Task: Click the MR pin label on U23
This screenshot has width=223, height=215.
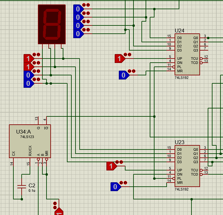Action: pyautogui.click(x=180, y=183)
